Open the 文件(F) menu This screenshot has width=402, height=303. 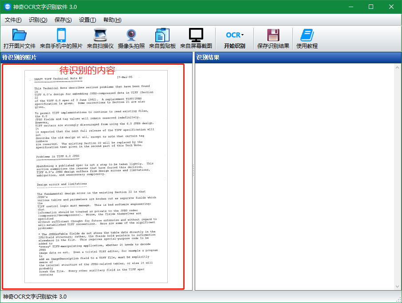click(x=13, y=20)
